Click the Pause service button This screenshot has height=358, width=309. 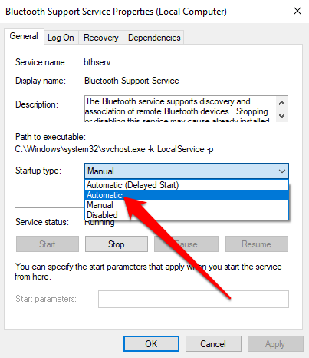pyautogui.click(x=186, y=244)
